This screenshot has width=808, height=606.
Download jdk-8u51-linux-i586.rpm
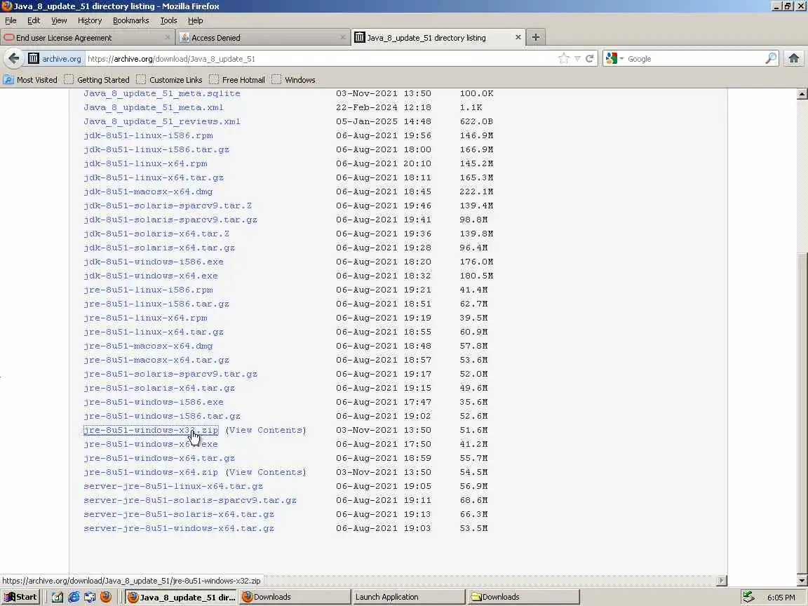tap(148, 135)
